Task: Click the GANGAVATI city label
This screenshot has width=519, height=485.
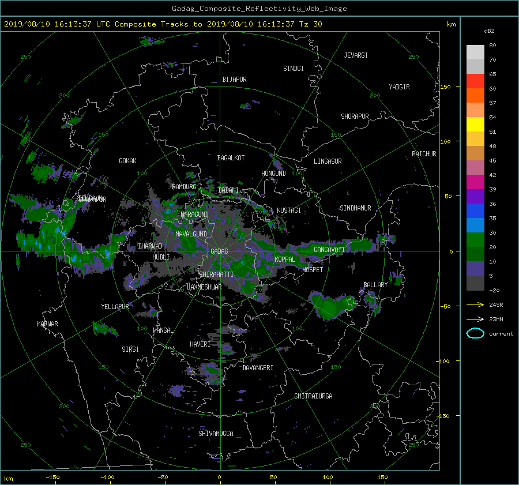Action: pyautogui.click(x=329, y=250)
